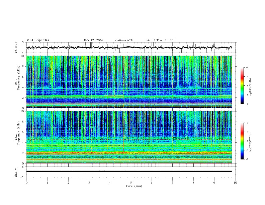Click the log(PSD) label beside ch.2 colorbar

pyautogui.click(x=250, y=143)
